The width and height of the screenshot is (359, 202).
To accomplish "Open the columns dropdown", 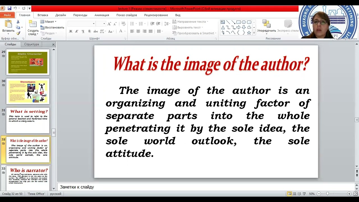I will [x=160, y=31].
